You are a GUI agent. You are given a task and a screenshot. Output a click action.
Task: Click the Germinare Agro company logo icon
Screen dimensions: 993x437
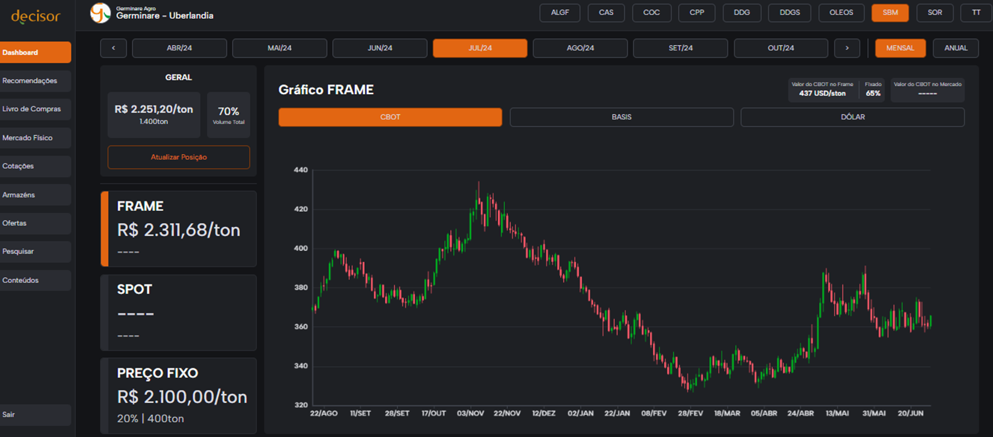point(100,13)
